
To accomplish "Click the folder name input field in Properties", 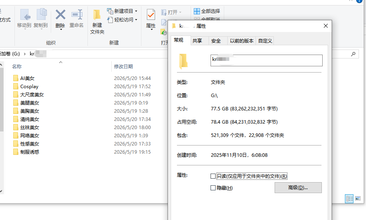I will click(266, 60).
